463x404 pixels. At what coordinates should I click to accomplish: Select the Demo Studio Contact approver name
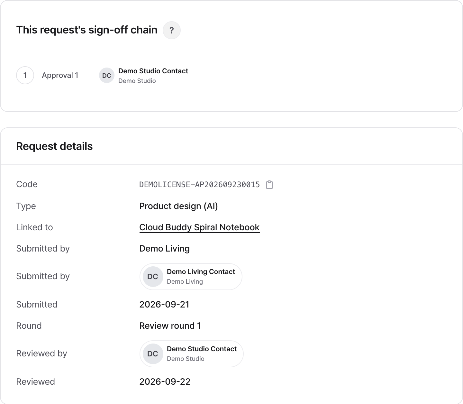pyautogui.click(x=153, y=71)
